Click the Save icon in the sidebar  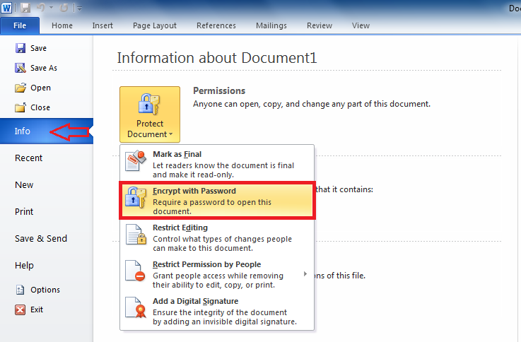(x=21, y=48)
